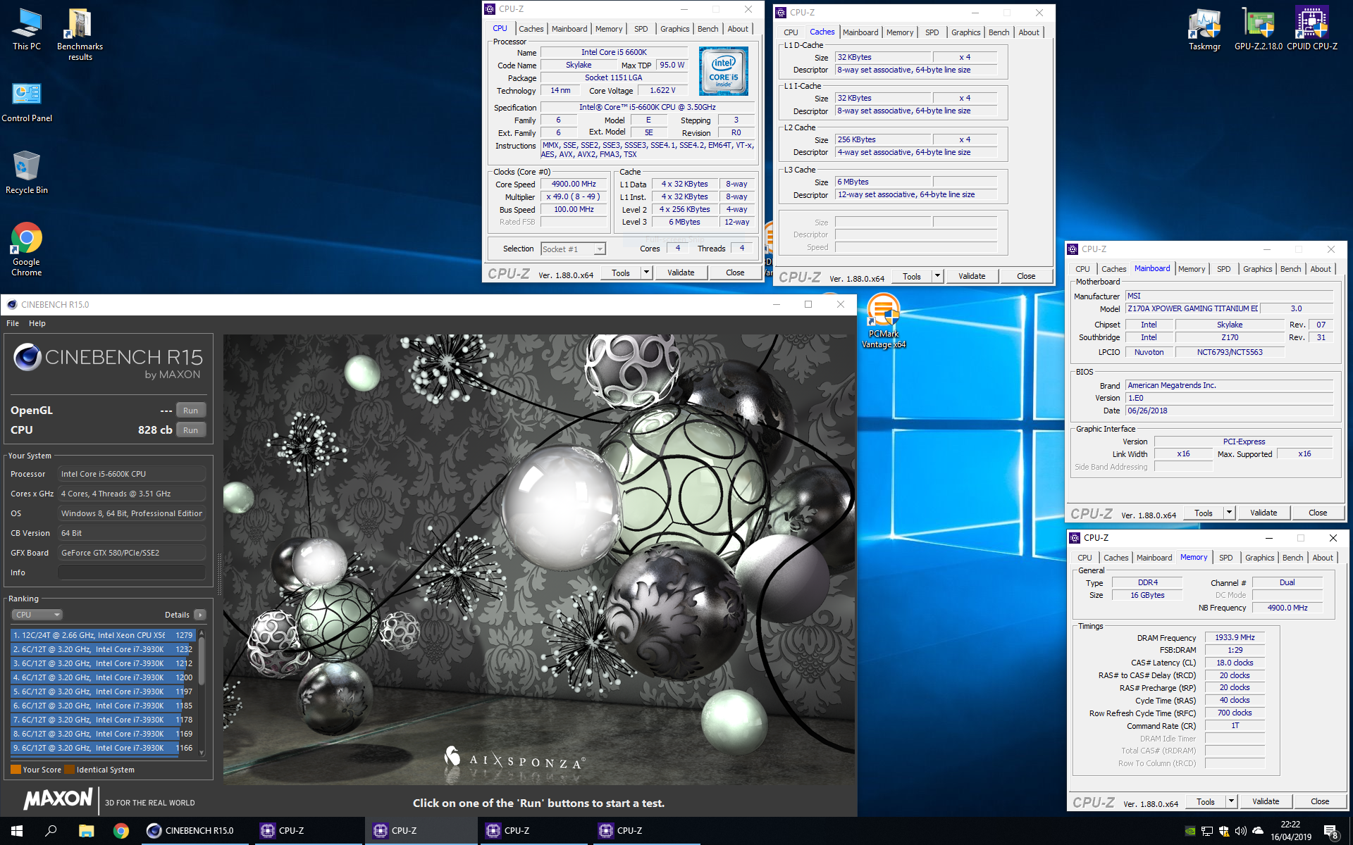Open the network tray icon

[1207, 831]
